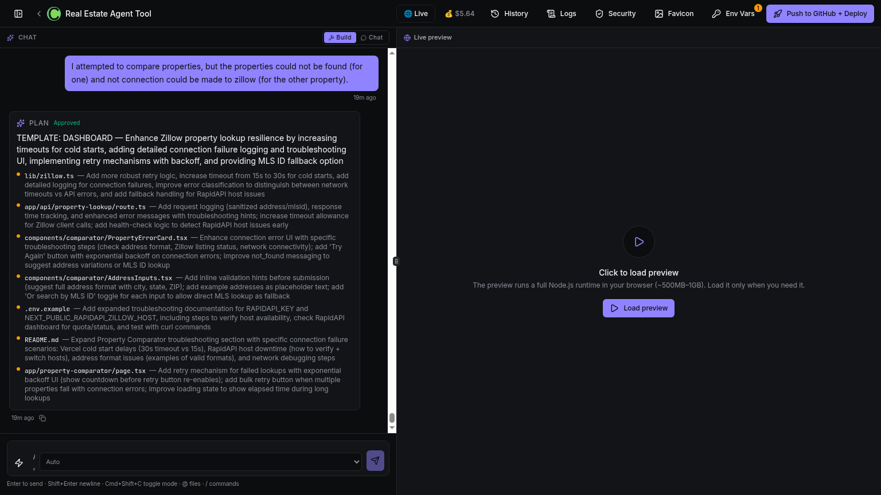881x495 pixels.
Task: Click the Live preview tab label
Action: 432,38
